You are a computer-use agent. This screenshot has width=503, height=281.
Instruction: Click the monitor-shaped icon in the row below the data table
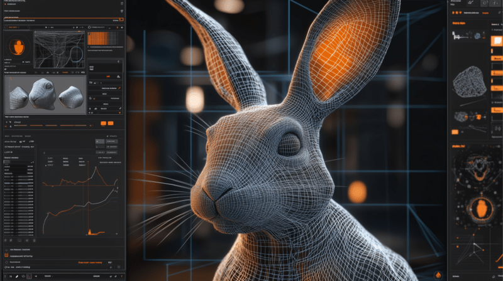[x=19, y=240]
